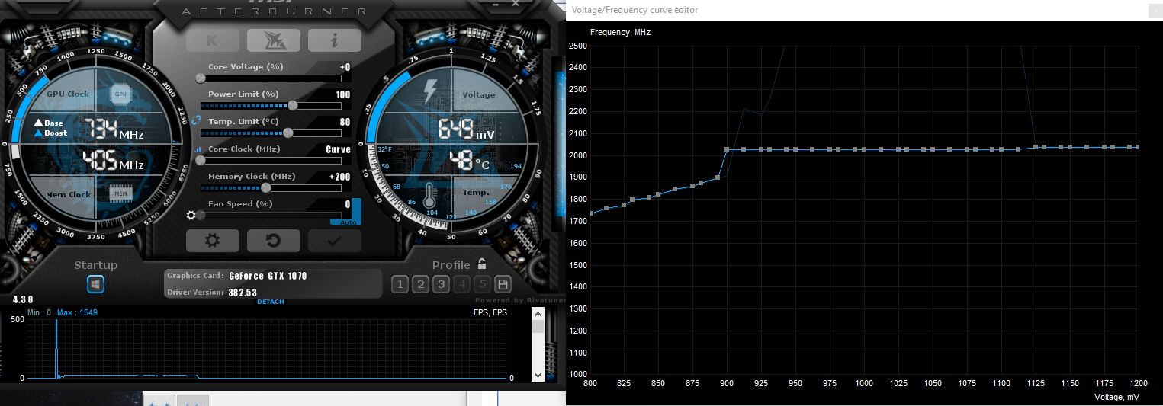Click the FPS, FPS graph label
Screen dimensions: 1163x406
point(490,312)
